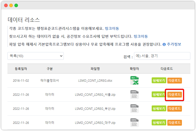Sort by the 등록일자 column header

tap(21, 69)
